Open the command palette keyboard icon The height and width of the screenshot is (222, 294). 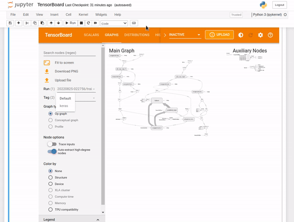point(134,23)
